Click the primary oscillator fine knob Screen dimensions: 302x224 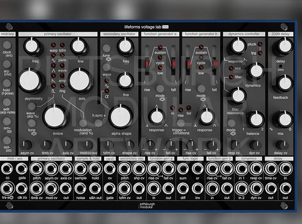coord(78,46)
